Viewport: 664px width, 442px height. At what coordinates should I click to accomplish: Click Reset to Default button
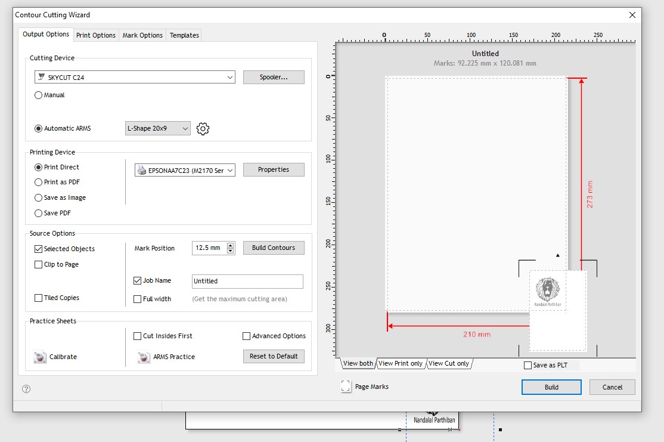click(x=274, y=356)
